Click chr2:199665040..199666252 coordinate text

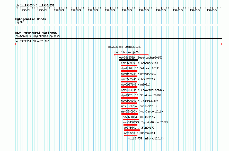pos(35,5)
